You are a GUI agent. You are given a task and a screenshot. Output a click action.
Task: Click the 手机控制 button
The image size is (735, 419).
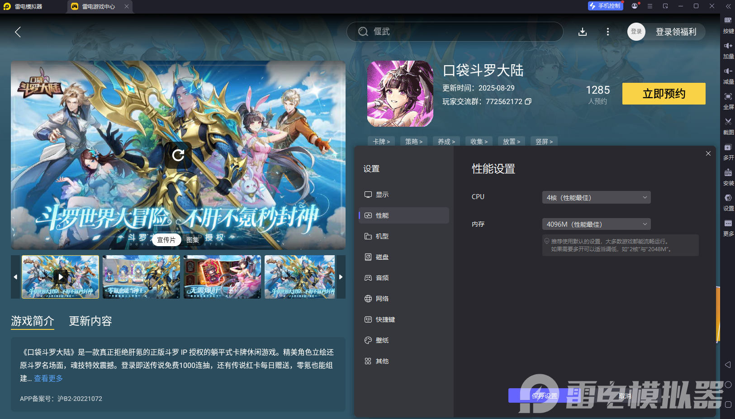pyautogui.click(x=606, y=6)
